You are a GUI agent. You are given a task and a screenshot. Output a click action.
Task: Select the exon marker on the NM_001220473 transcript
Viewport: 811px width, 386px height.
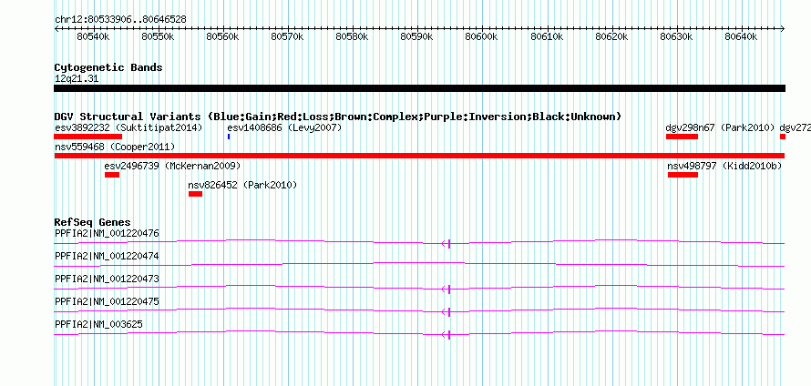pyautogui.click(x=449, y=289)
